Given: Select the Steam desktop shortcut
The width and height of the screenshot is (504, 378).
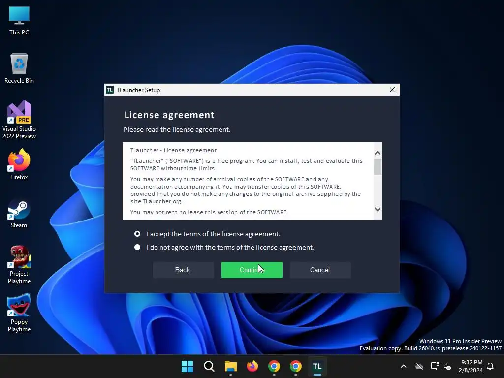Looking at the screenshot, I should (19, 213).
